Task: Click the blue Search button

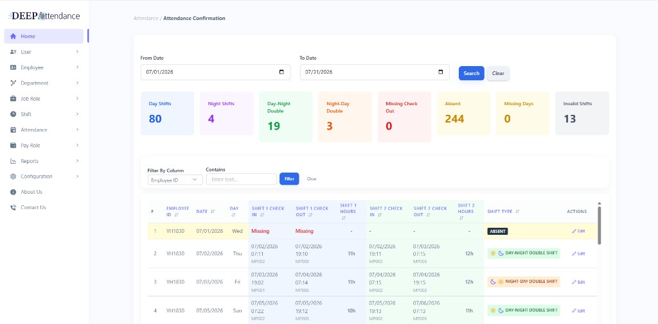Action: [471, 73]
